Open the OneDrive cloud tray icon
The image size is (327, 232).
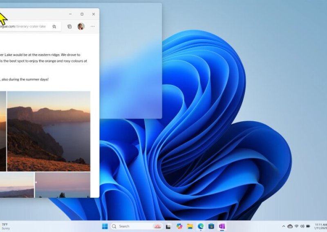click(290, 226)
